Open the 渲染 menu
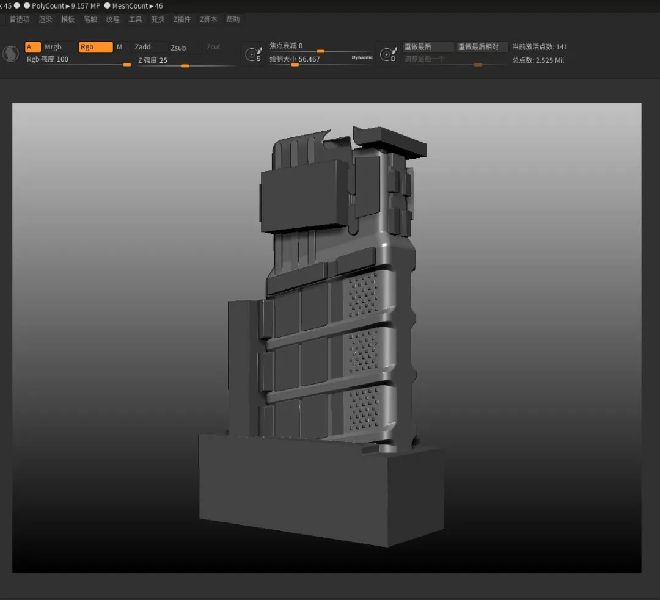Image resolution: width=660 pixels, height=600 pixels. tap(46, 20)
